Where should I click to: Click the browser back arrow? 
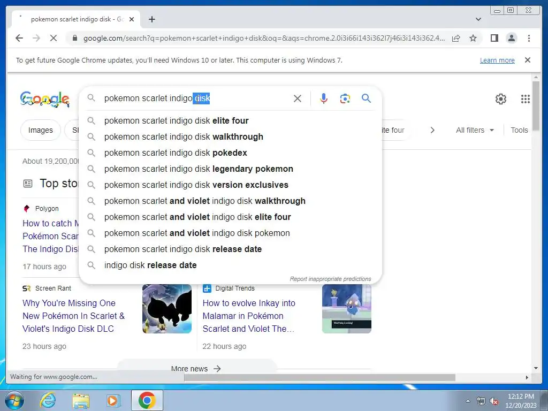(x=19, y=38)
